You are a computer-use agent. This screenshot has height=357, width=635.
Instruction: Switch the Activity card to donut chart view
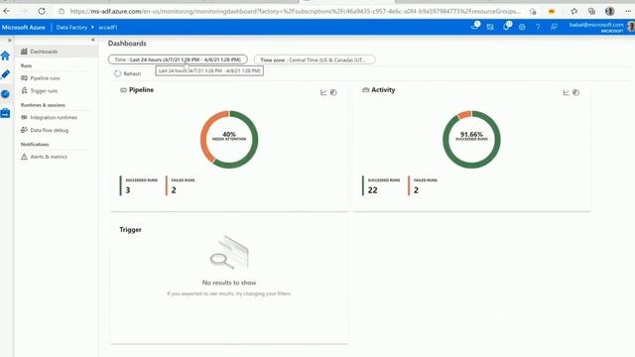[x=575, y=92]
